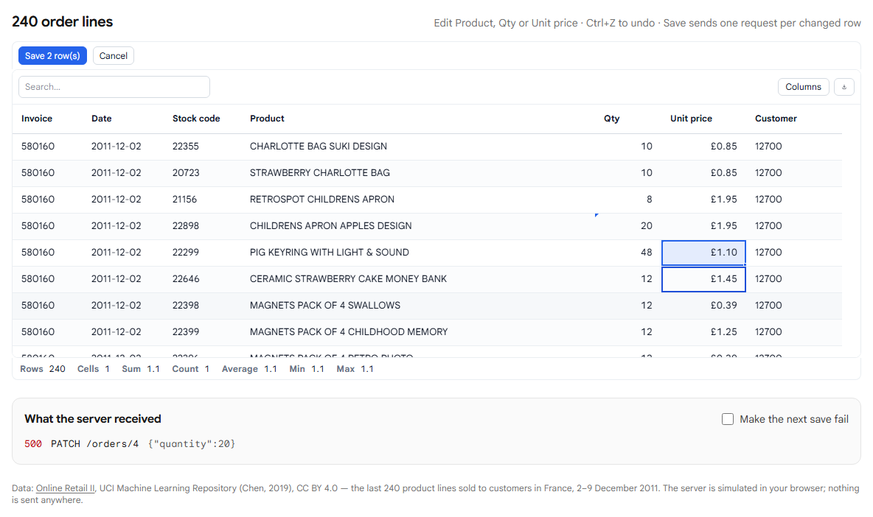Select stock code 22299 cell
This screenshot has height=517, width=873.
[203, 253]
